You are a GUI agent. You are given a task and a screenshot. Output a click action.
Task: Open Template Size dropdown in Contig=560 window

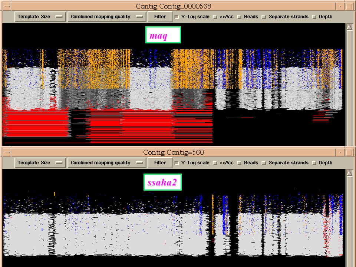(x=40, y=163)
